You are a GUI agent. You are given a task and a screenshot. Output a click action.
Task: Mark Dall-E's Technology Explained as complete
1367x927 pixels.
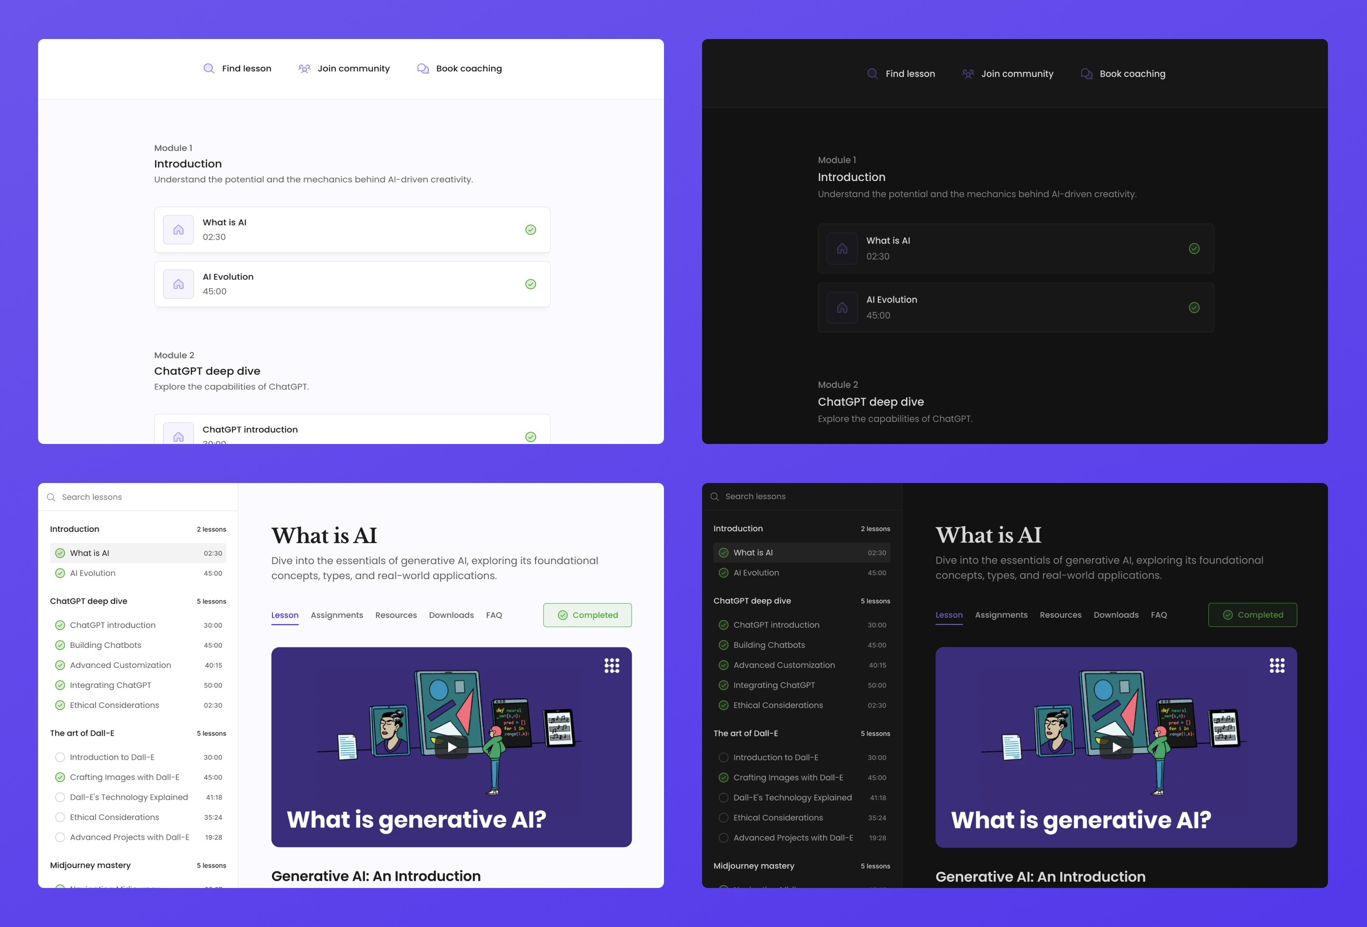(60, 797)
